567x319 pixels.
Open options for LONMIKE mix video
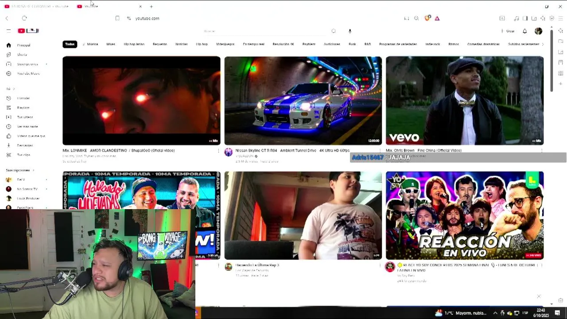tap(218, 151)
